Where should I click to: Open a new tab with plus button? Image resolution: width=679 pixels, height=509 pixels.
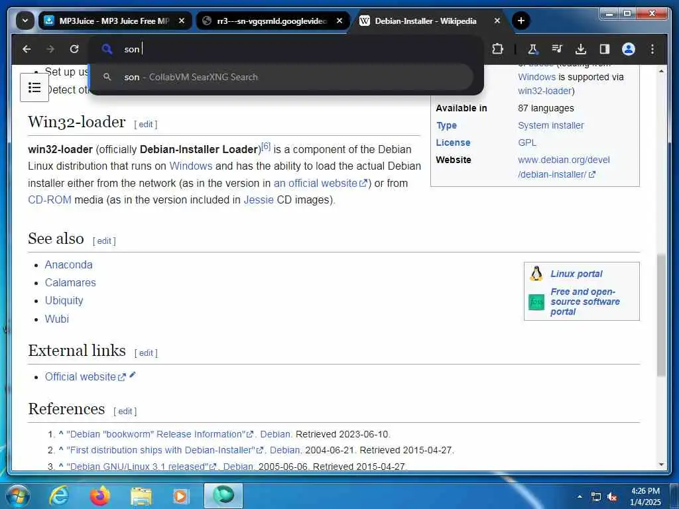click(521, 21)
